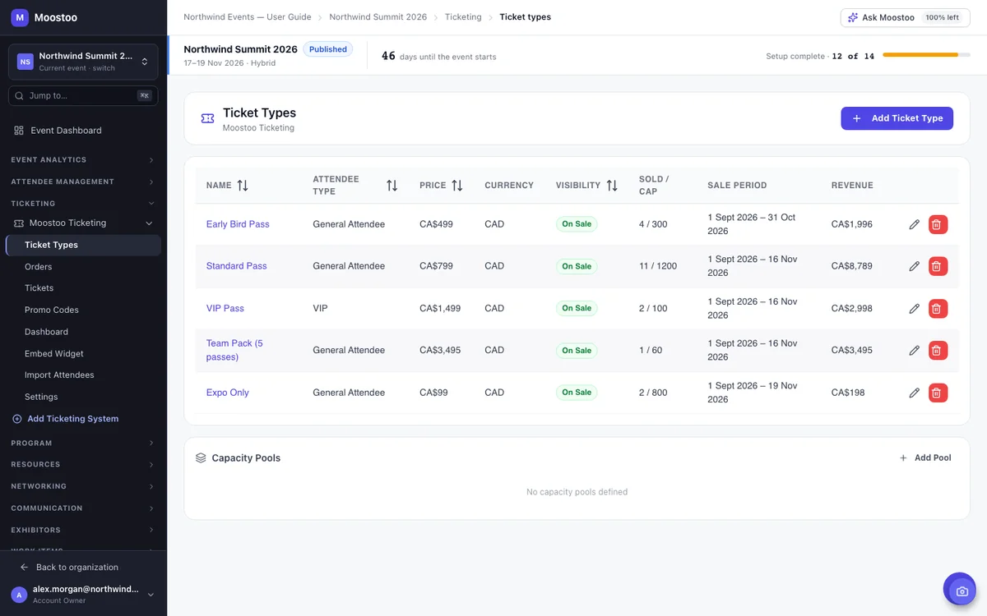
Task: Open the Early Bird Pass link
Action: [238, 224]
